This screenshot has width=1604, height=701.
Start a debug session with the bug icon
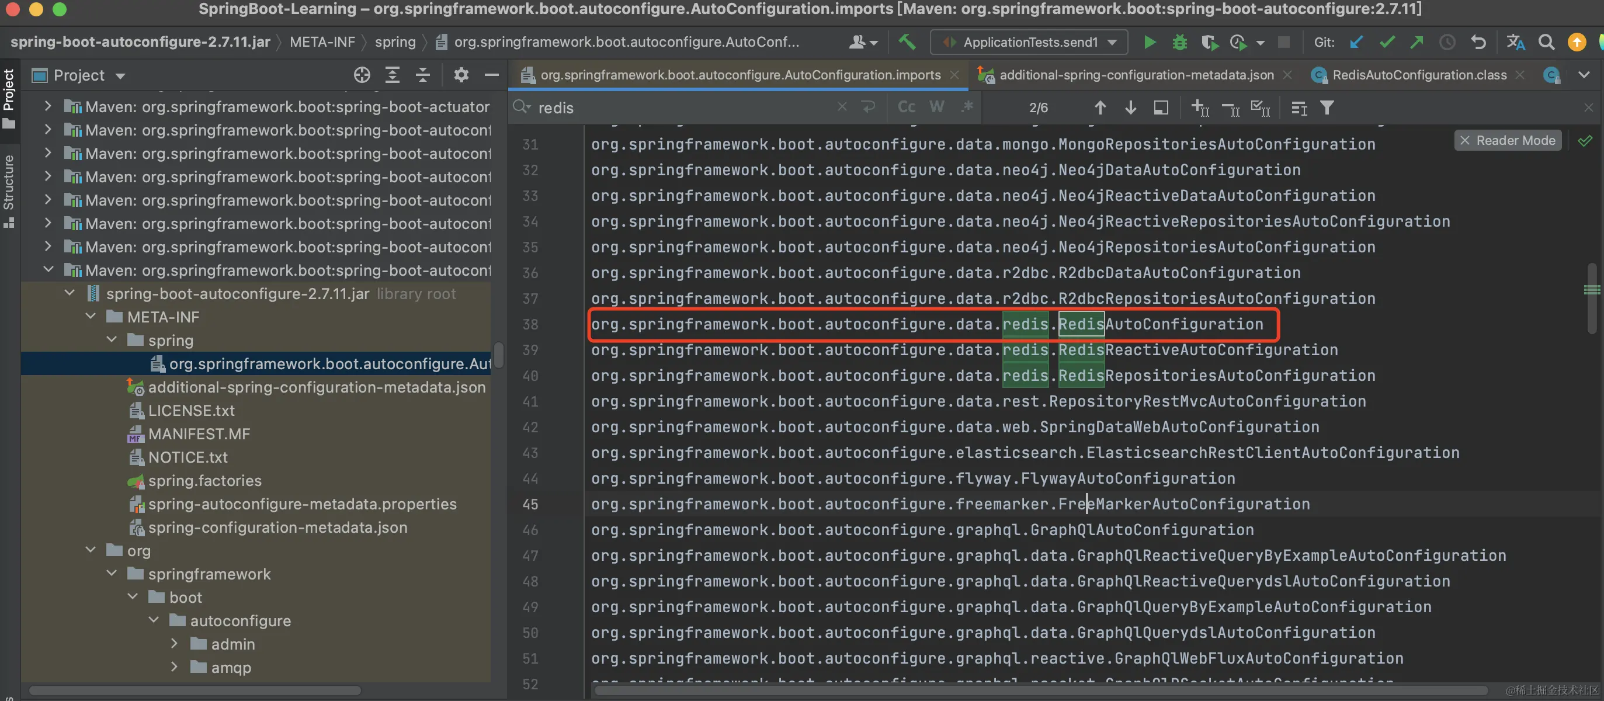1179,41
